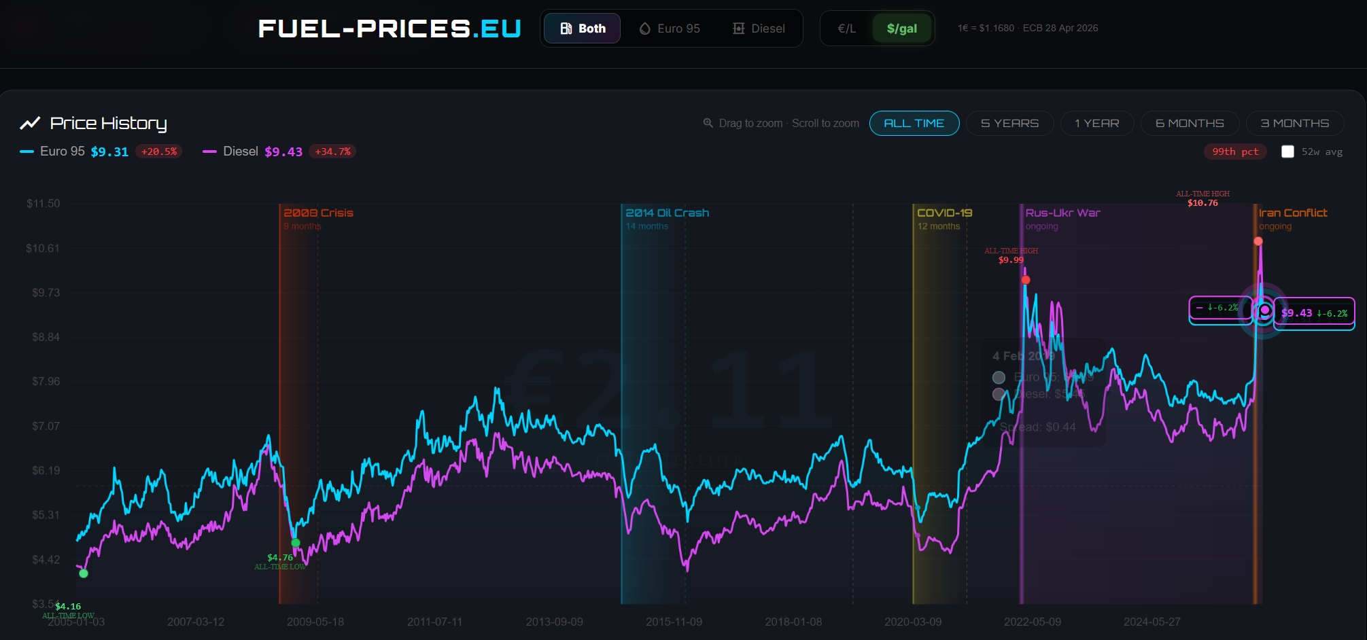Click the 2013-09-09 x-axis date label

(x=554, y=622)
